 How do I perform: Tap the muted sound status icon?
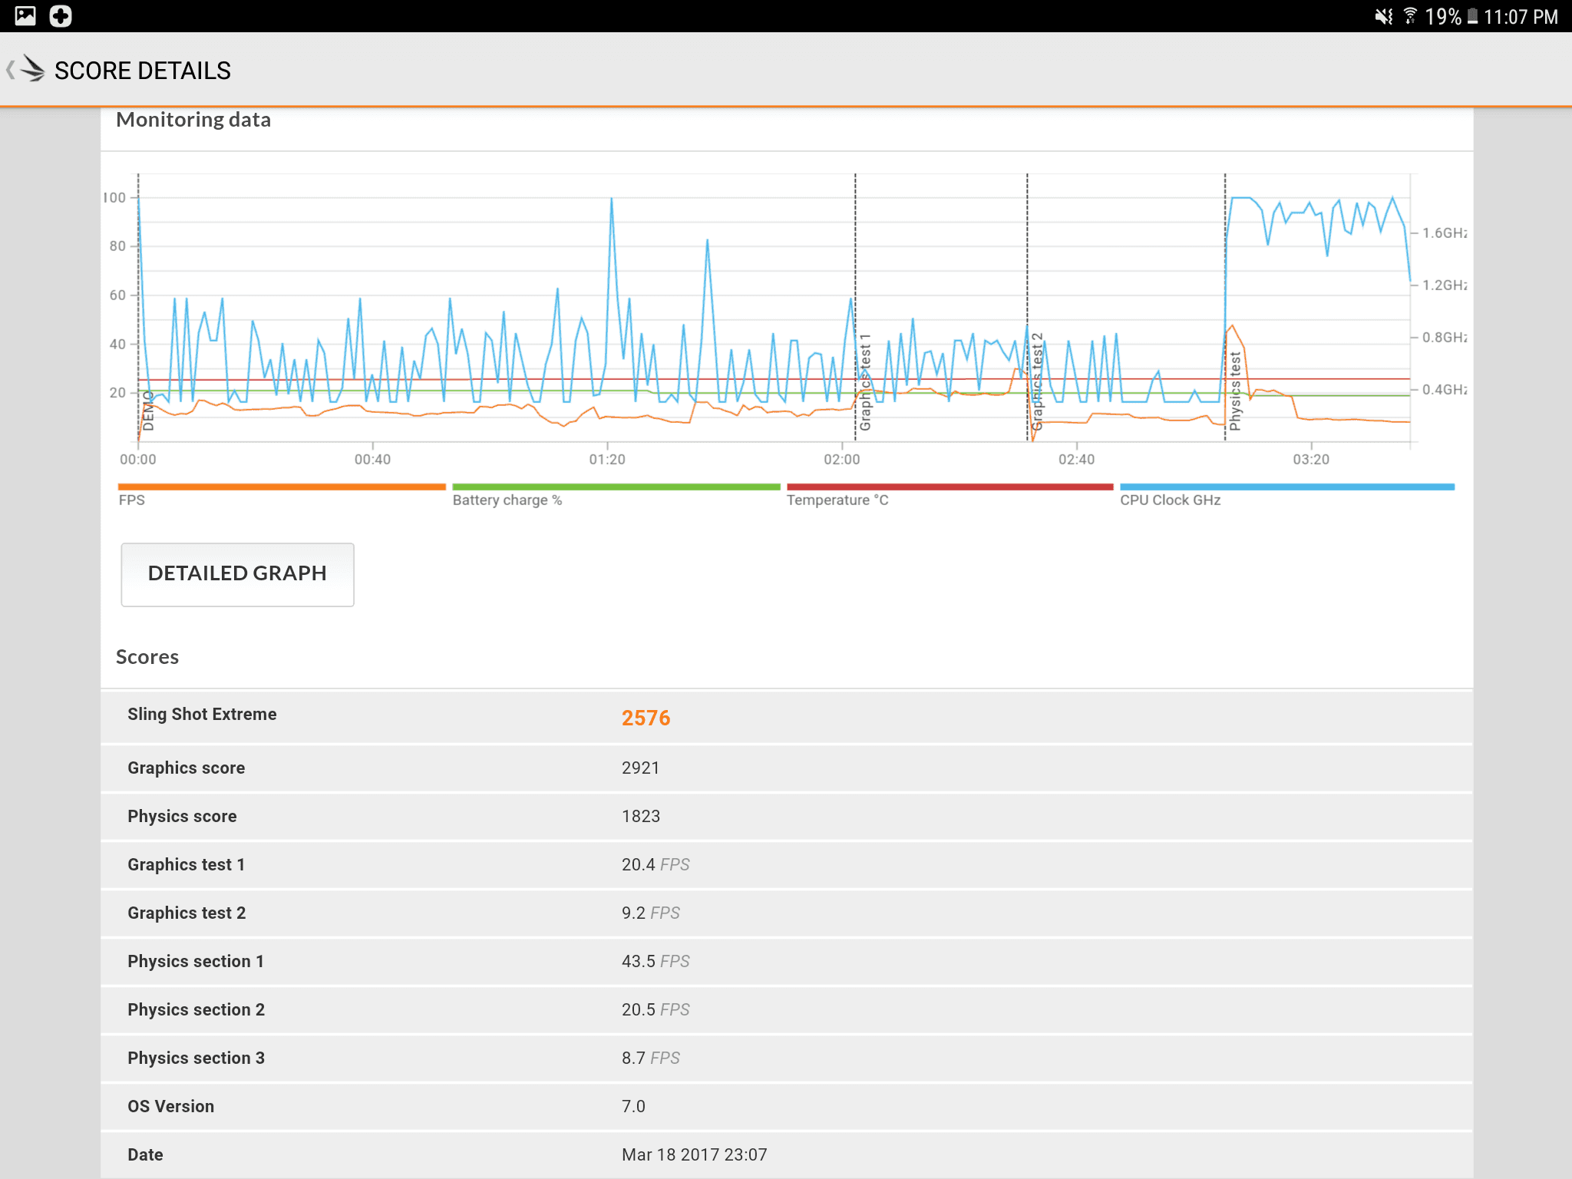(x=1383, y=16)
